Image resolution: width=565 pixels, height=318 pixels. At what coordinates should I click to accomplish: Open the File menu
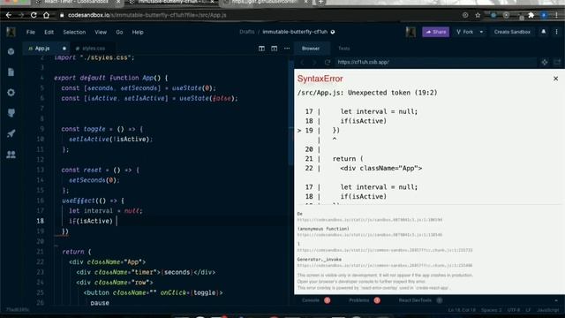31,32
